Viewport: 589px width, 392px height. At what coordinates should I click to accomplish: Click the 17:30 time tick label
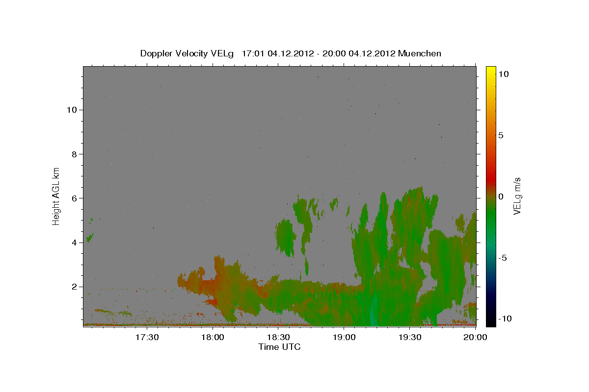click(x=147, y=337)
